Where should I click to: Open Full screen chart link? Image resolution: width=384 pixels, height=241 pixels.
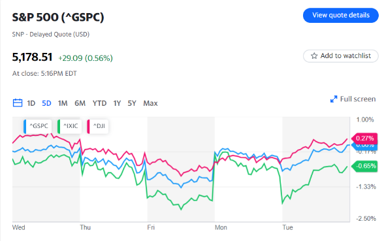[353, 99]
